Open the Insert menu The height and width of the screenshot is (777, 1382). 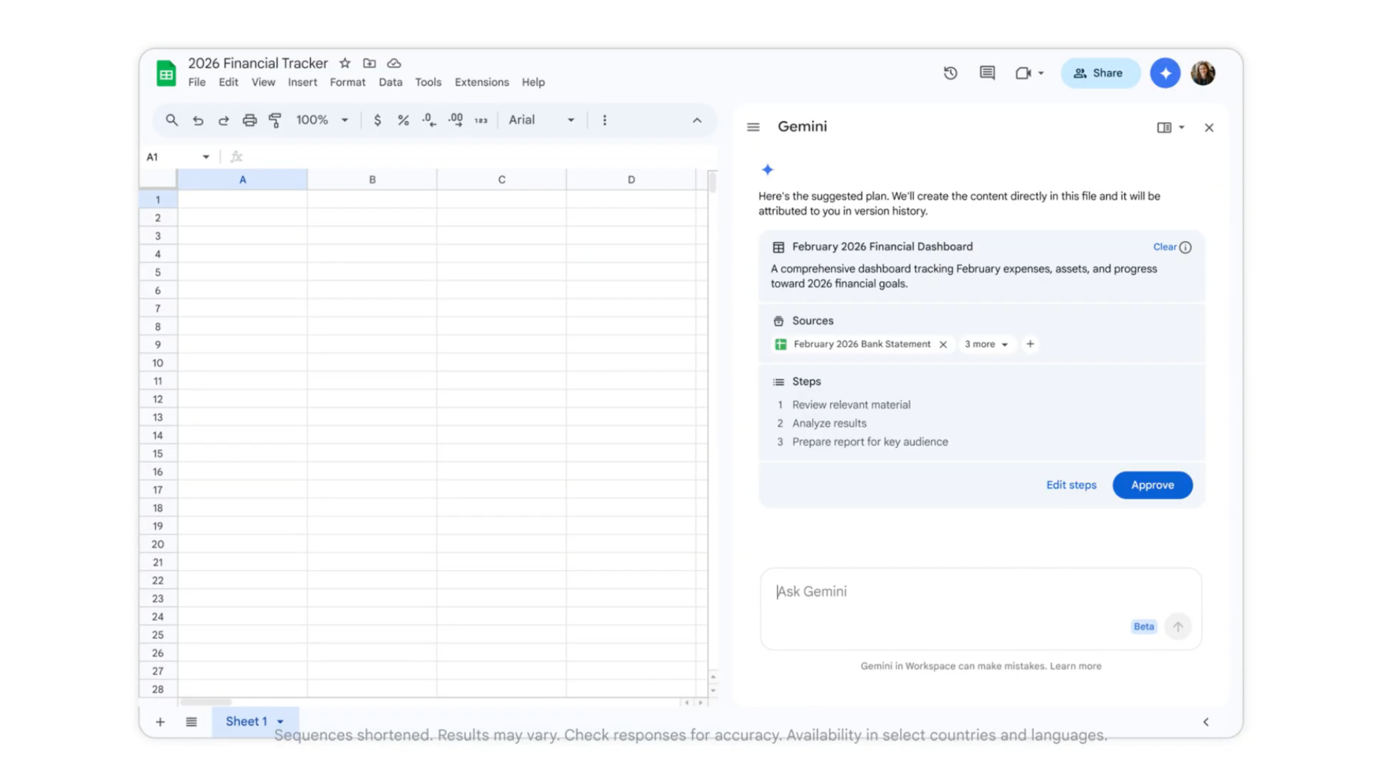point(303,81)
